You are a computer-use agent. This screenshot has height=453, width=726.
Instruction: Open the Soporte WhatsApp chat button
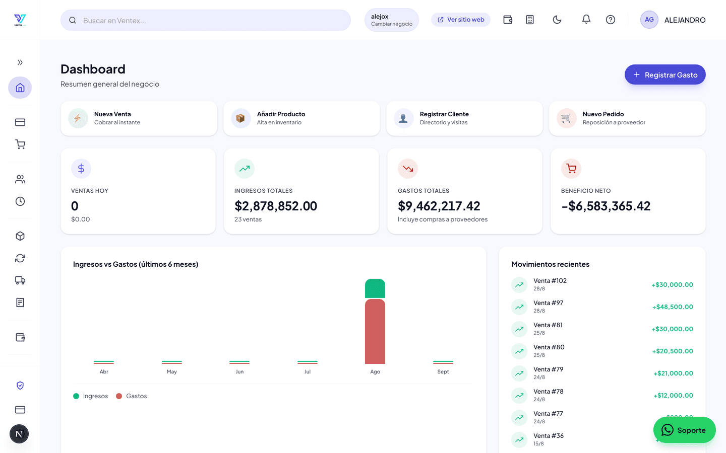point(685,430)
